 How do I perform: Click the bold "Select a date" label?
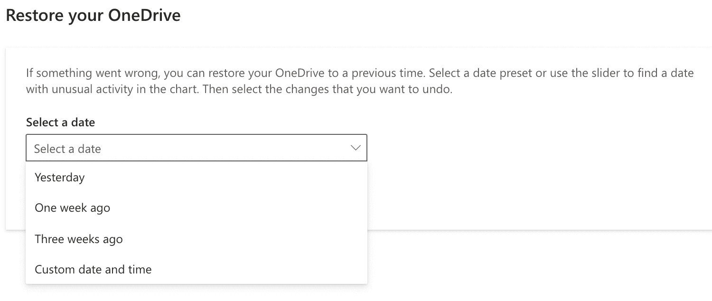pos(60,122)
